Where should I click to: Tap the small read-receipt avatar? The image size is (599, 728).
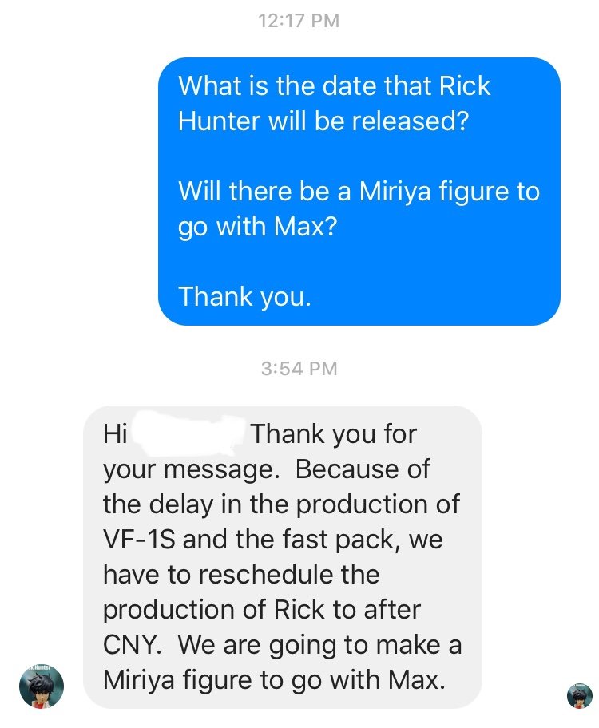click(580, 695)
